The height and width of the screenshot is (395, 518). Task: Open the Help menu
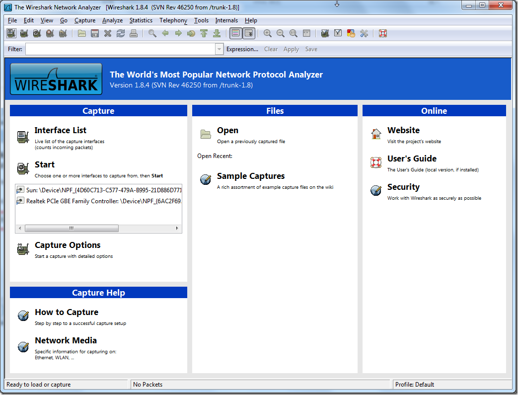(251, 20)
